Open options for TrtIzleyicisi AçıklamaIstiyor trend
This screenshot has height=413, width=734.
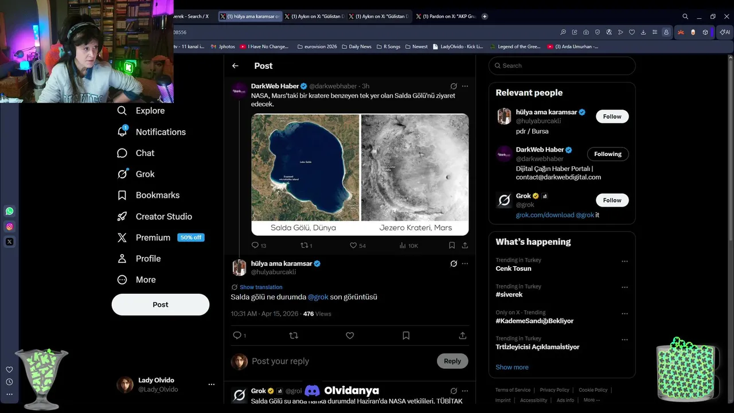(x=624, y=340)
